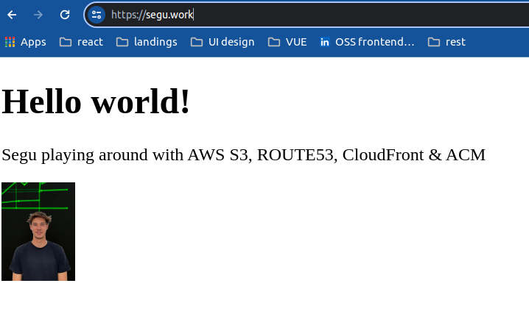Click the Apps shortcut label
Viewport: 529px width, 311px height.
(x=33, y=42)
